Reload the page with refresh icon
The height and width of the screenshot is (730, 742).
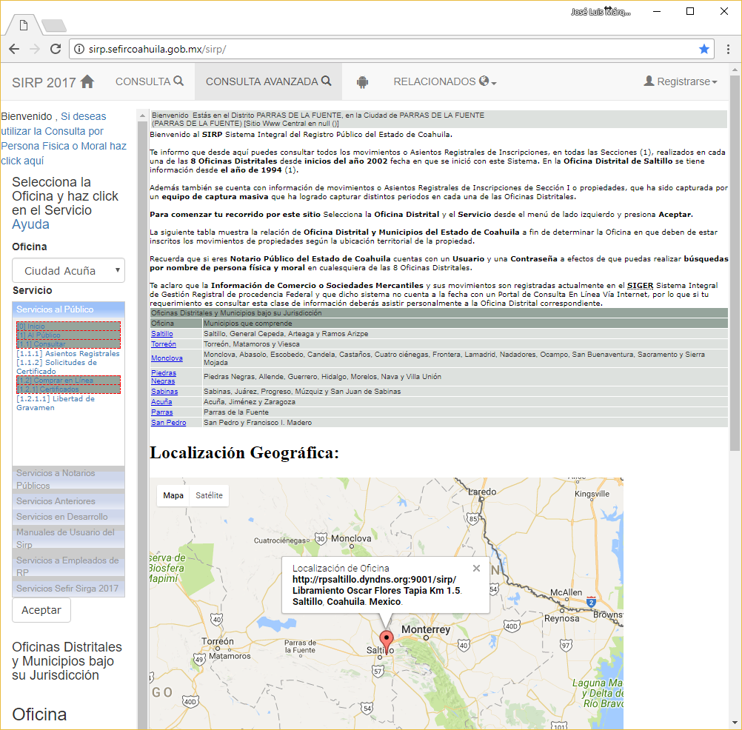(56, 49)
